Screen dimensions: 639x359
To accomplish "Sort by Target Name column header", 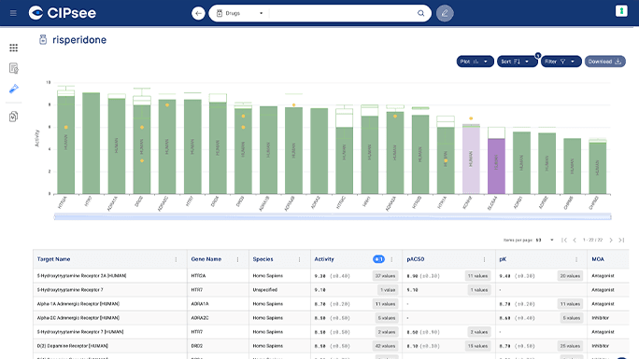I will (x=54, y=259).
